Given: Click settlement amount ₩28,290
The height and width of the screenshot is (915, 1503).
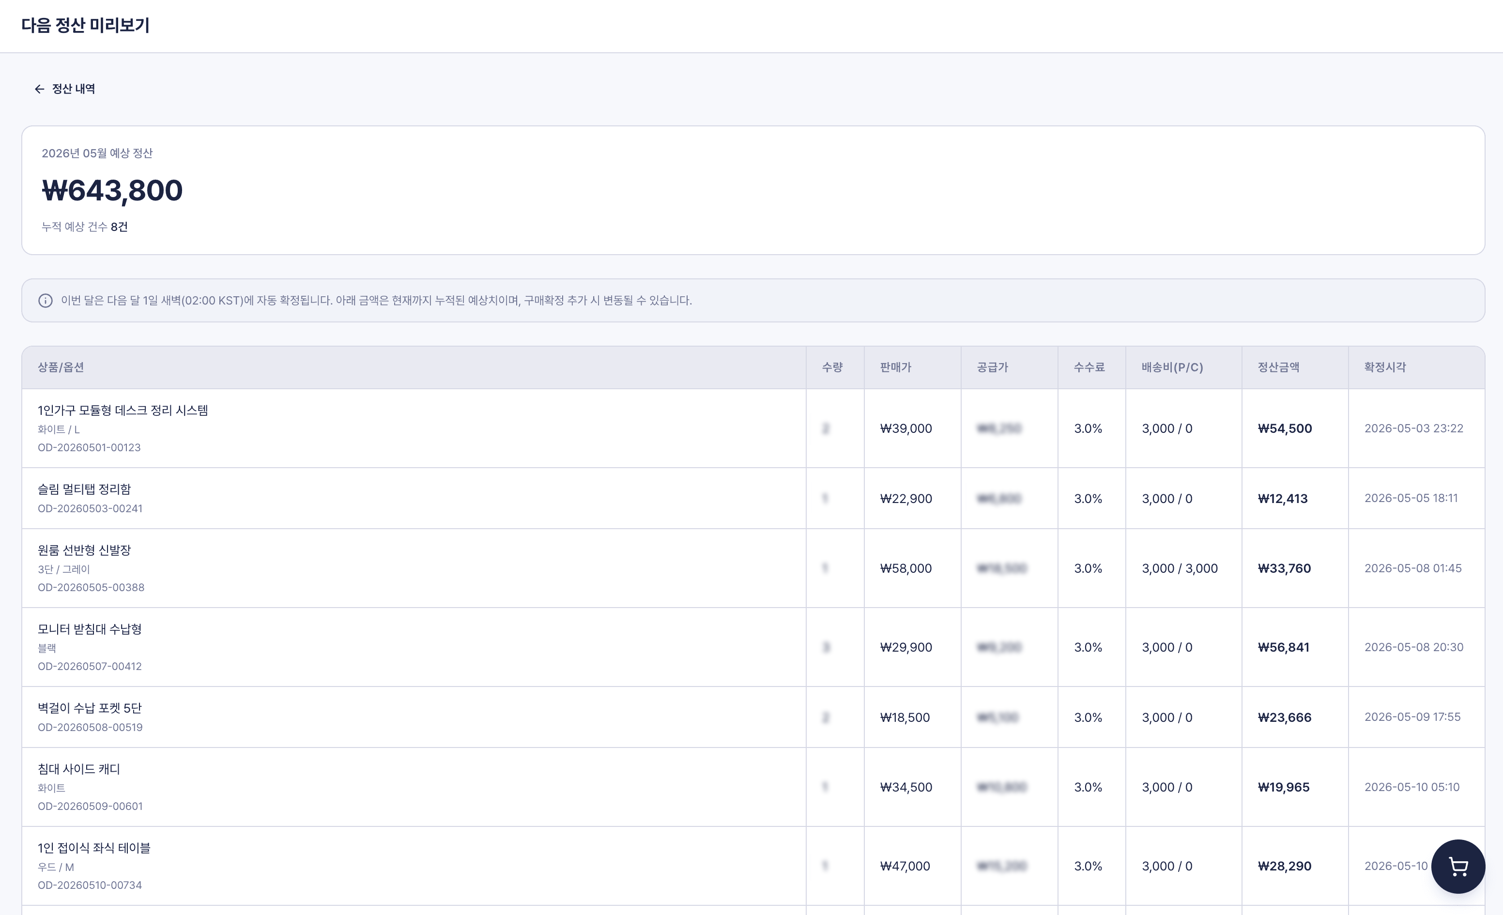Looking at the screenshot, I should [1284, 866].
